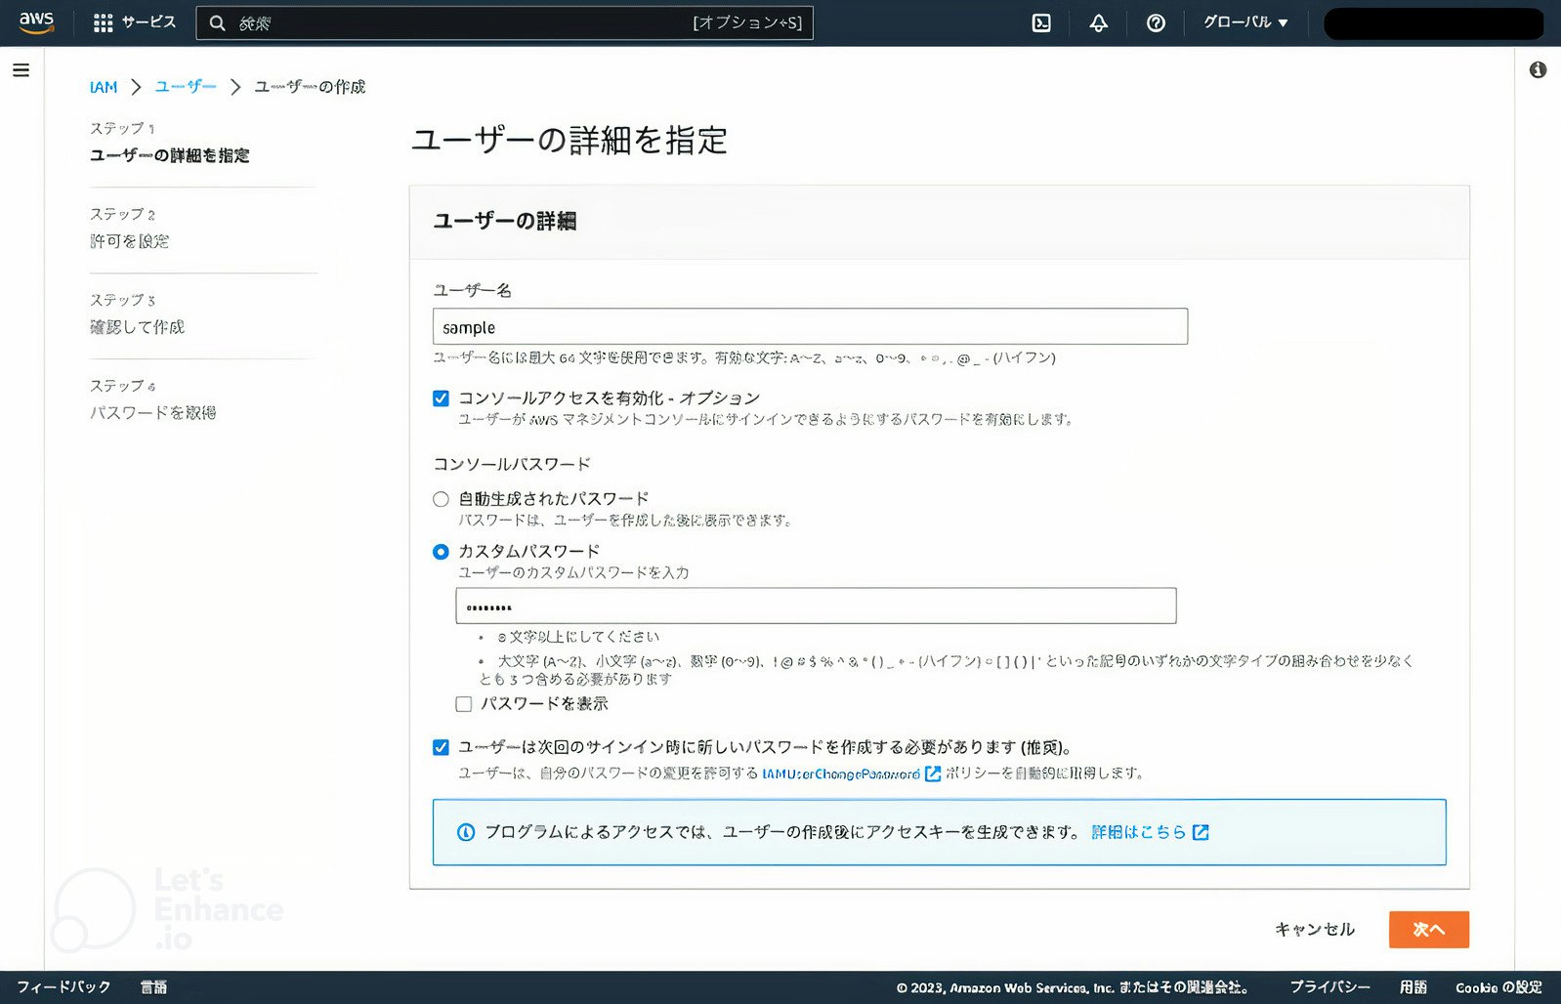The height and width of the screenshot is (1004, 1561).
Task: Open the info panel icon at right
Action: [1538, 70]
